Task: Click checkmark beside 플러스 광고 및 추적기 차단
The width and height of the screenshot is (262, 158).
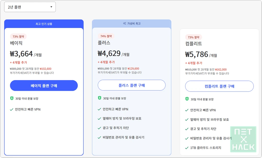Action: pyautogui.click(x=99, y=128)
